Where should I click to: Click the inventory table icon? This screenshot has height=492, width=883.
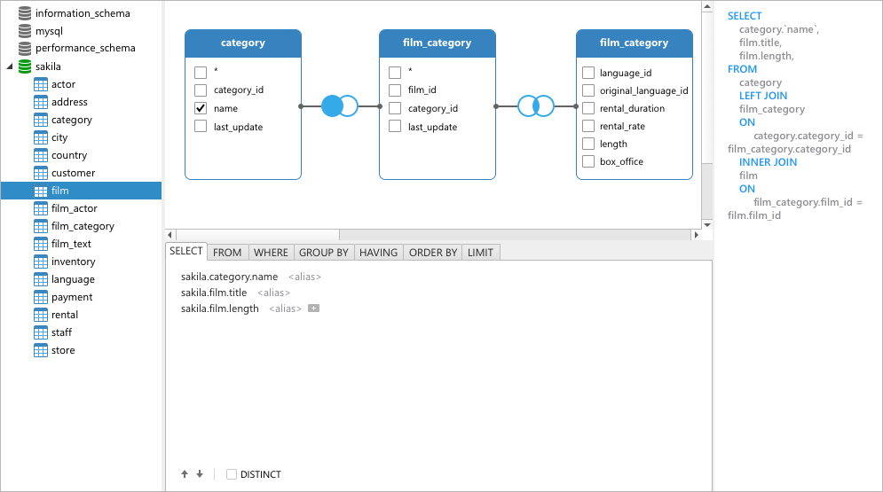click(41, 262)
